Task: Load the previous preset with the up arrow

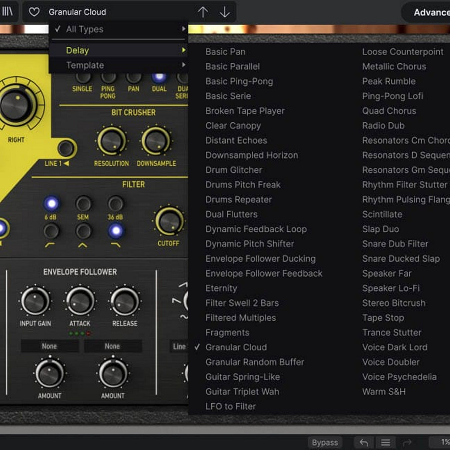Action: point(203,11)
